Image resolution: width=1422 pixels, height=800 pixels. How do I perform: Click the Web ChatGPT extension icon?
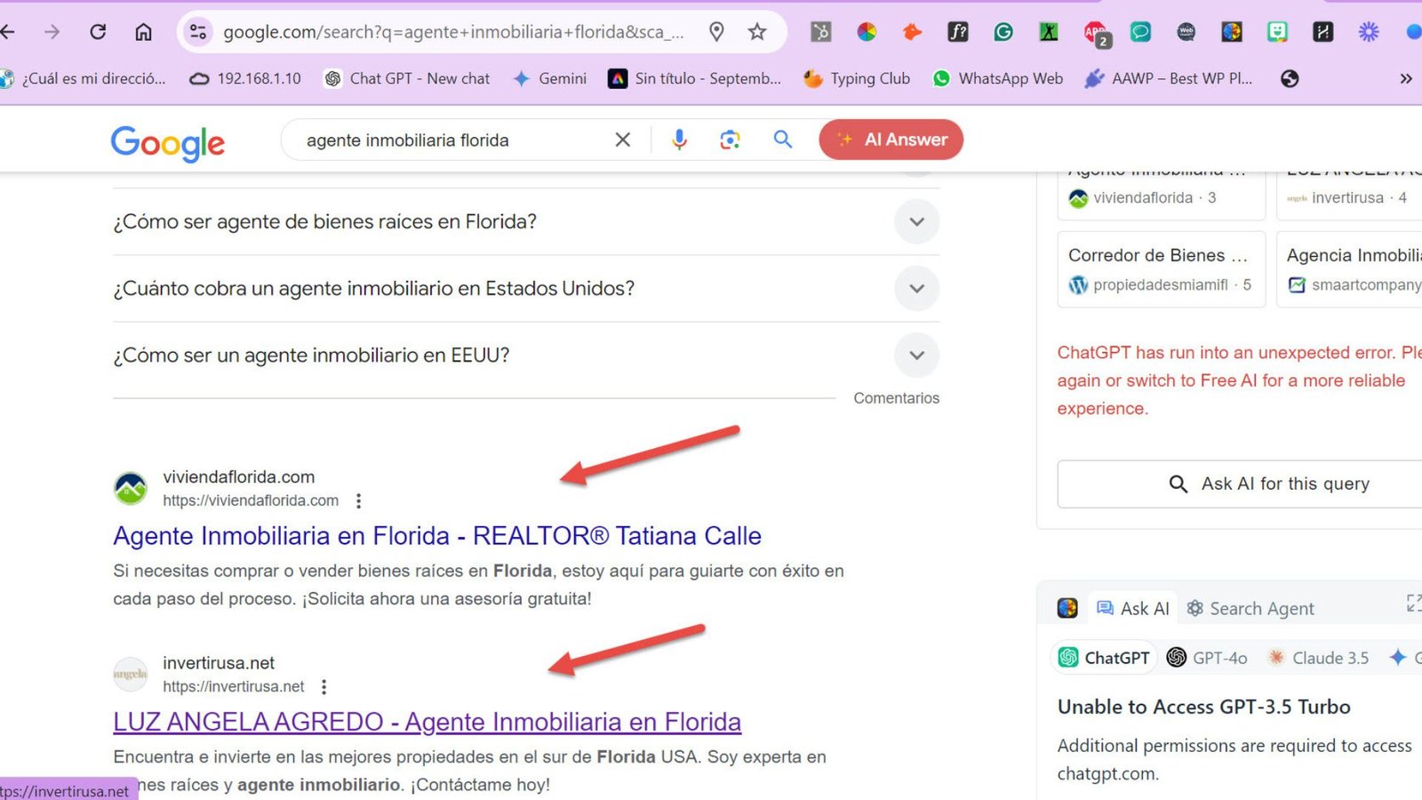tap(1186, 31)
